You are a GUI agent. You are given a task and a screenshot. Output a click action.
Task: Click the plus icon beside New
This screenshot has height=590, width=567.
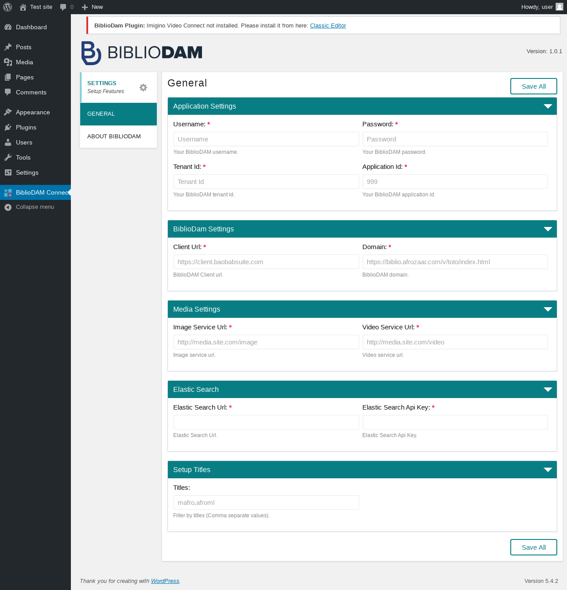point(85,7)
